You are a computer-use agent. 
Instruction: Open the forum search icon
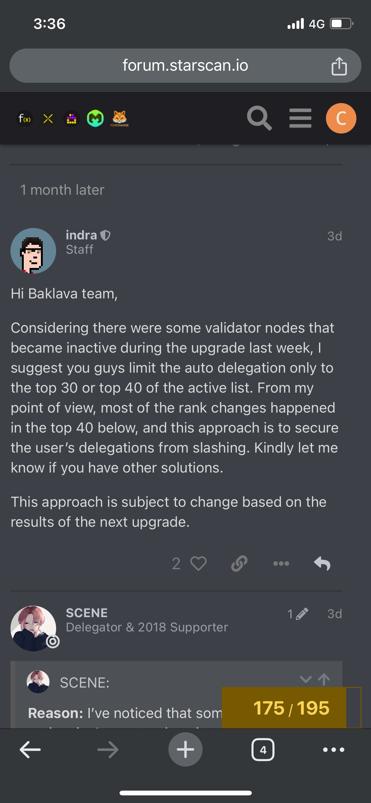259,118
